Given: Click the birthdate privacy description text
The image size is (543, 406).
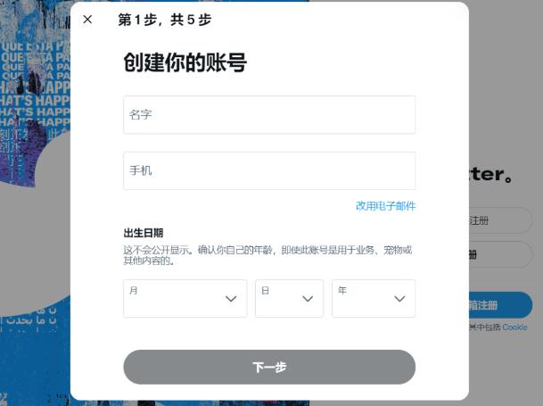Looking at the screenshot, I should (x=267, y=255).
